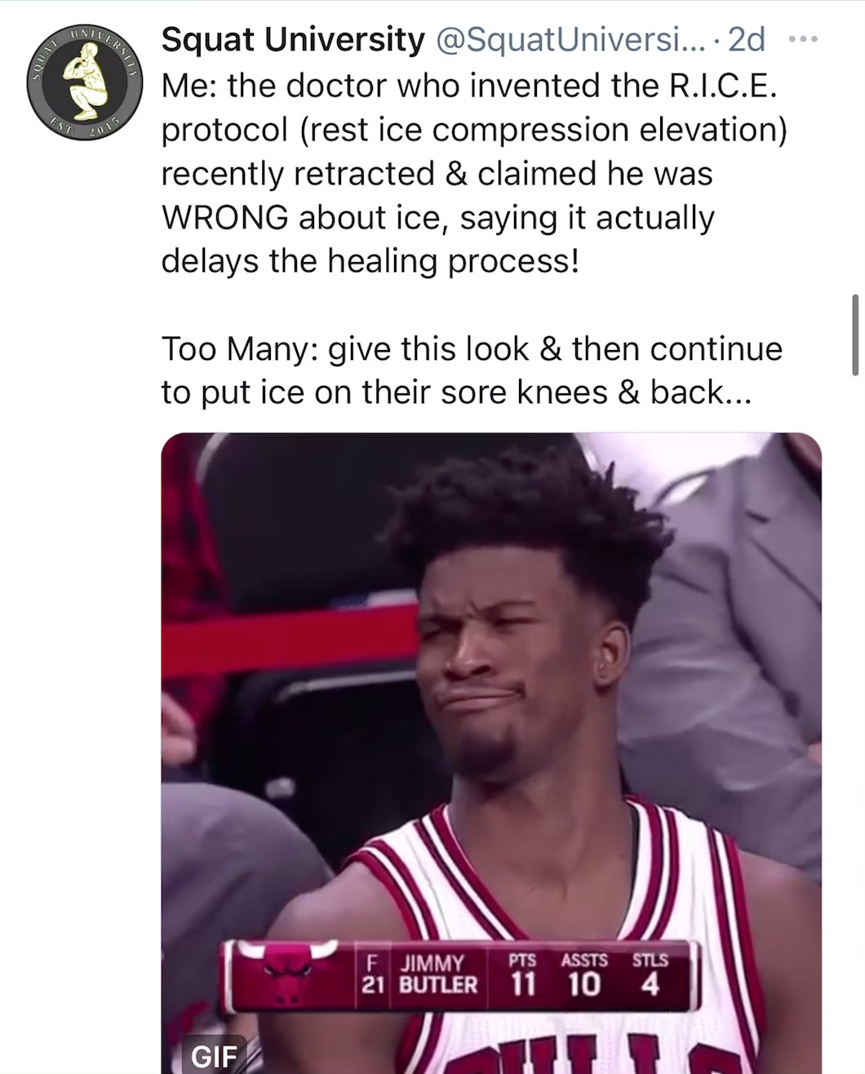Click the Squat University display name
Viewport: 865px width, 1074px height.
click(x=293, y=40)
